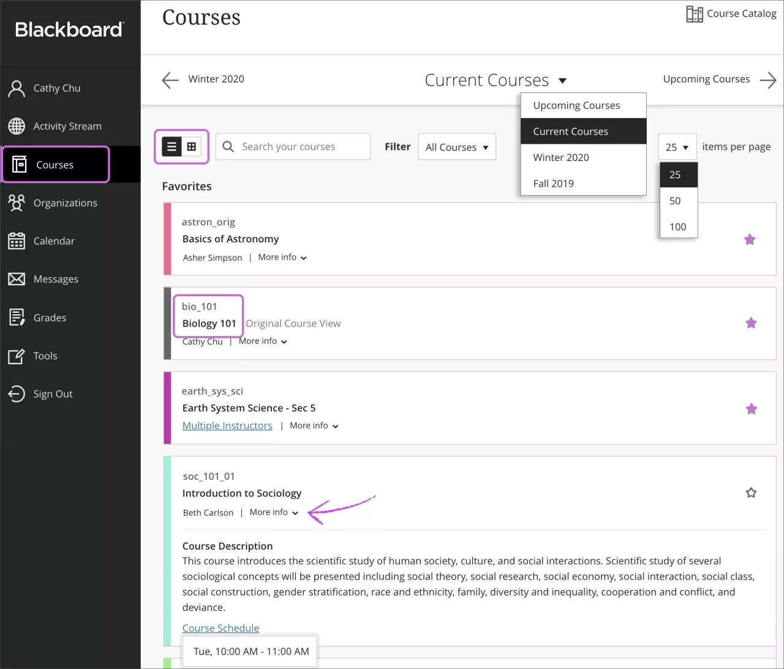Favorite the Introduction to Sociology course
Viewport: 784px width, 669px height.
pos(751,492)
